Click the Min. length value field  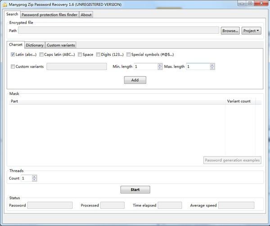click(146, 66)
